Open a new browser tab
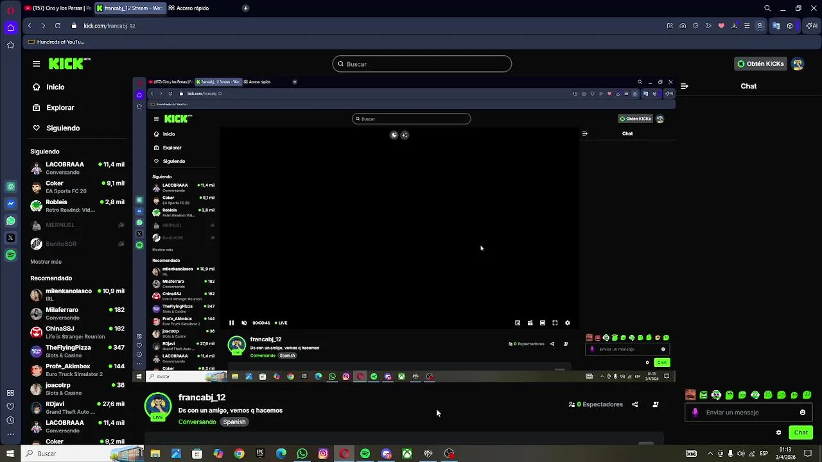 (246, 8)
